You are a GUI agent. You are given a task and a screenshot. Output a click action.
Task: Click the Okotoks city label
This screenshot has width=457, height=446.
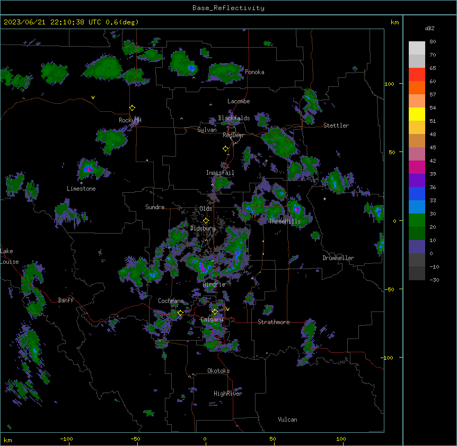218,371
